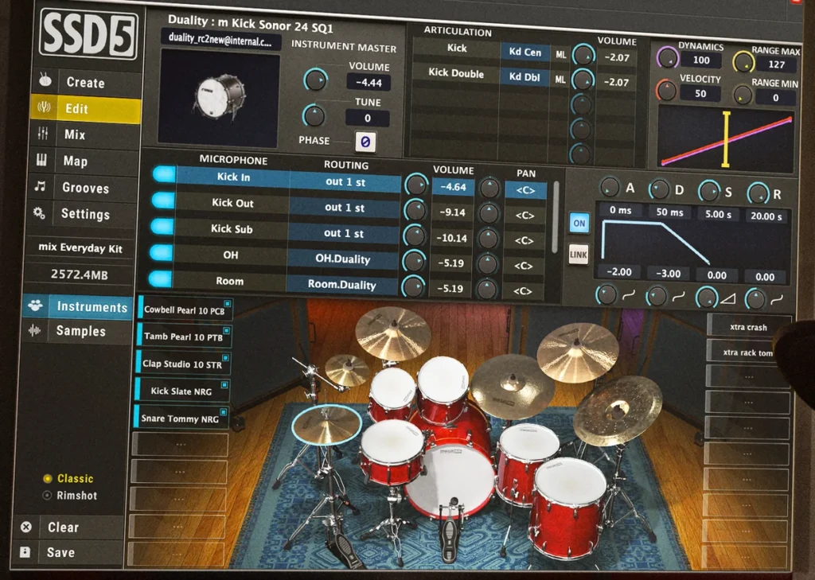Open the Kd Dbl articulation selector
Screen dimensions: 815x580
[x=524, y=76]
